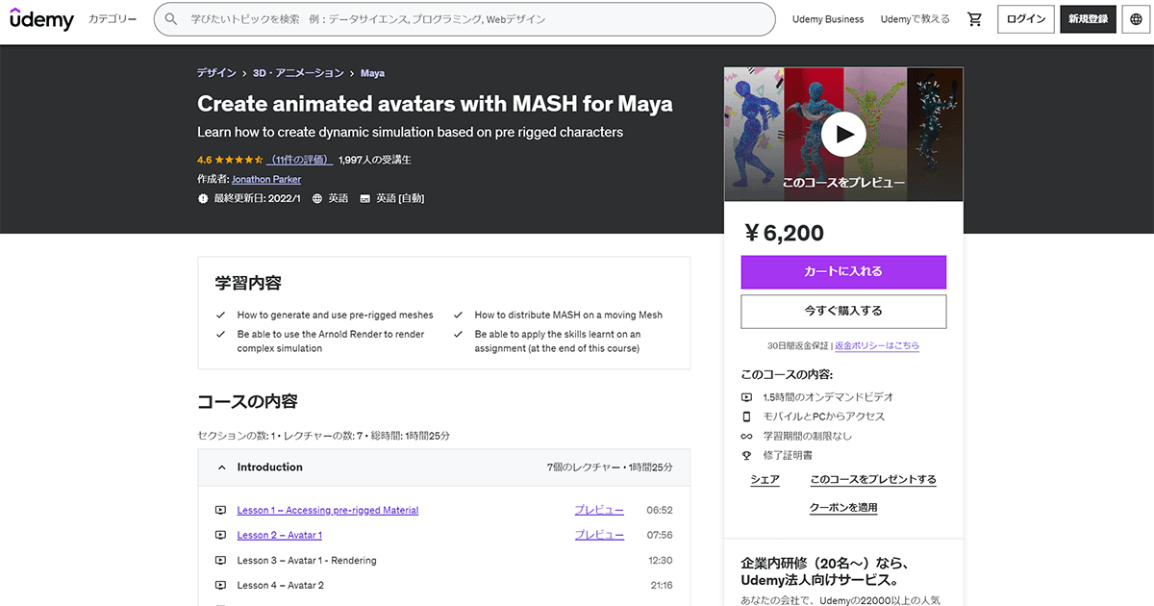The image size is (1154, 606).
Task: Click the closed captions icon
Action: (365, 198)
